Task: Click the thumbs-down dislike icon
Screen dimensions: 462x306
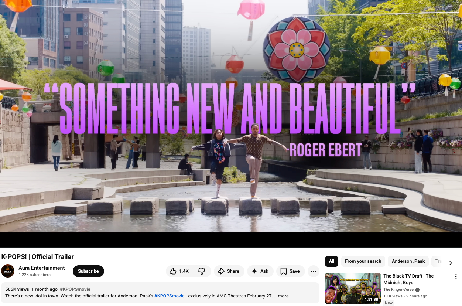Action: (x=202, y=271)
